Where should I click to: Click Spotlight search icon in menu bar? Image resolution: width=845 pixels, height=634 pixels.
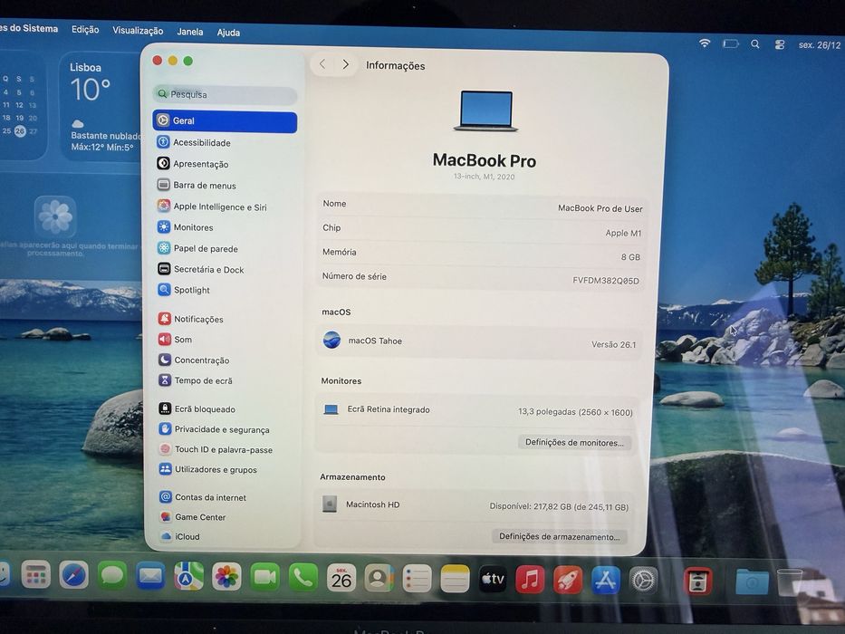coord(755,44)
